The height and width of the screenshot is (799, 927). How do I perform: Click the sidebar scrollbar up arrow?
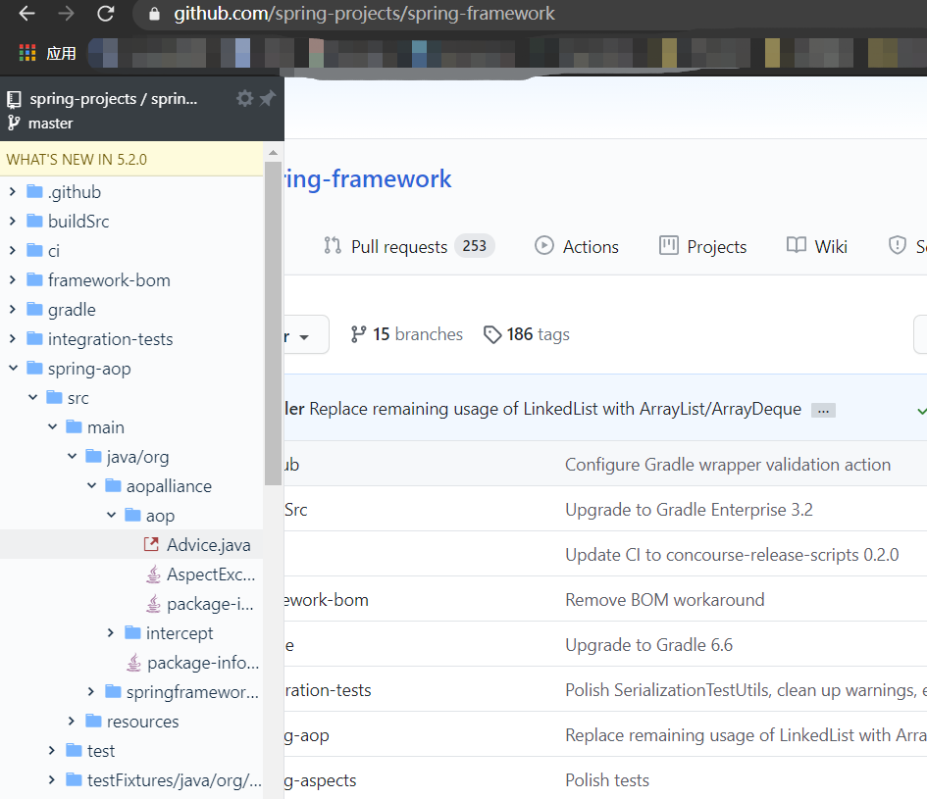point(273,153)
